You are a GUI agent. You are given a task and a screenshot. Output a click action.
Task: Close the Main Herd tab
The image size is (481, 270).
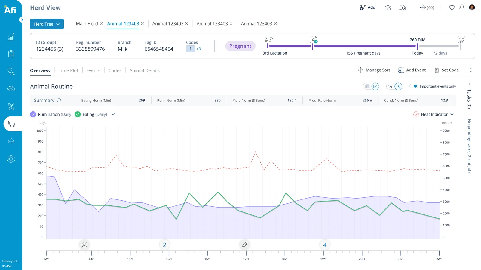pos(101,24)
